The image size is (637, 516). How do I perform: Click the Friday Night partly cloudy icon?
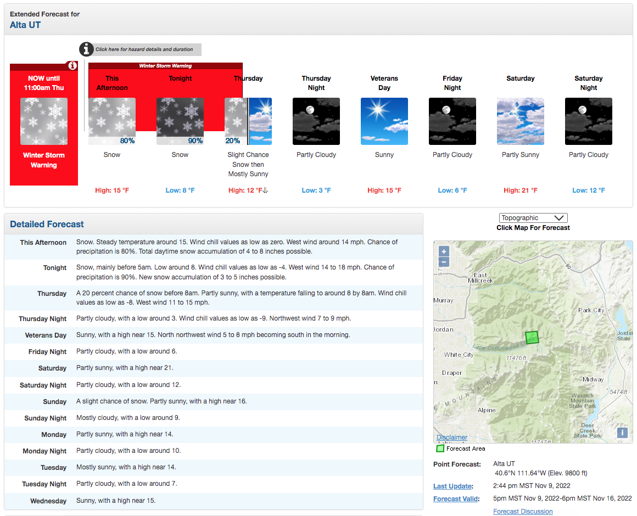tap(452, 121)
